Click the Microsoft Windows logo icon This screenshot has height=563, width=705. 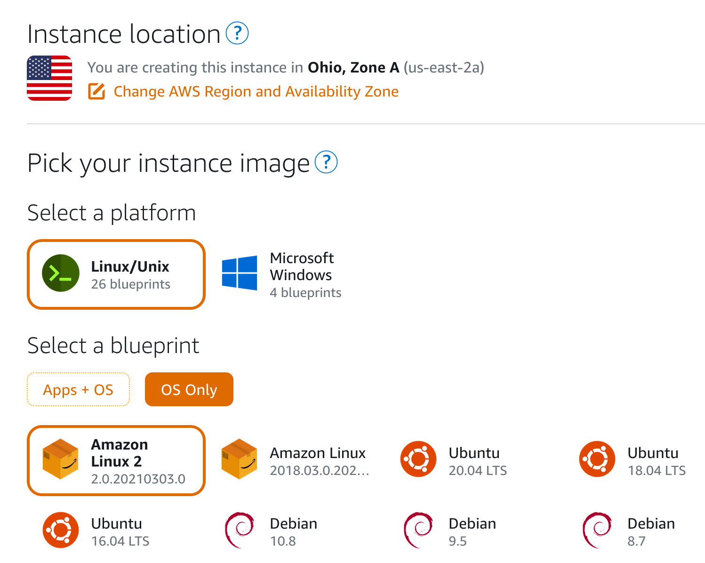pyautogui.click(x=240, y=273)
